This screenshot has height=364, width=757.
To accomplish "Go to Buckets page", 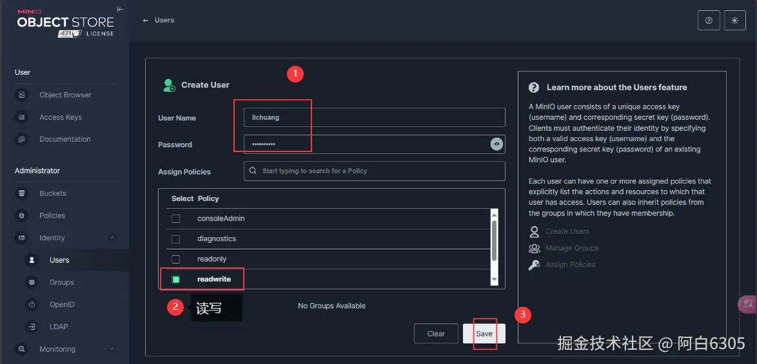I will pyautogui.click(x=53, y=193).
